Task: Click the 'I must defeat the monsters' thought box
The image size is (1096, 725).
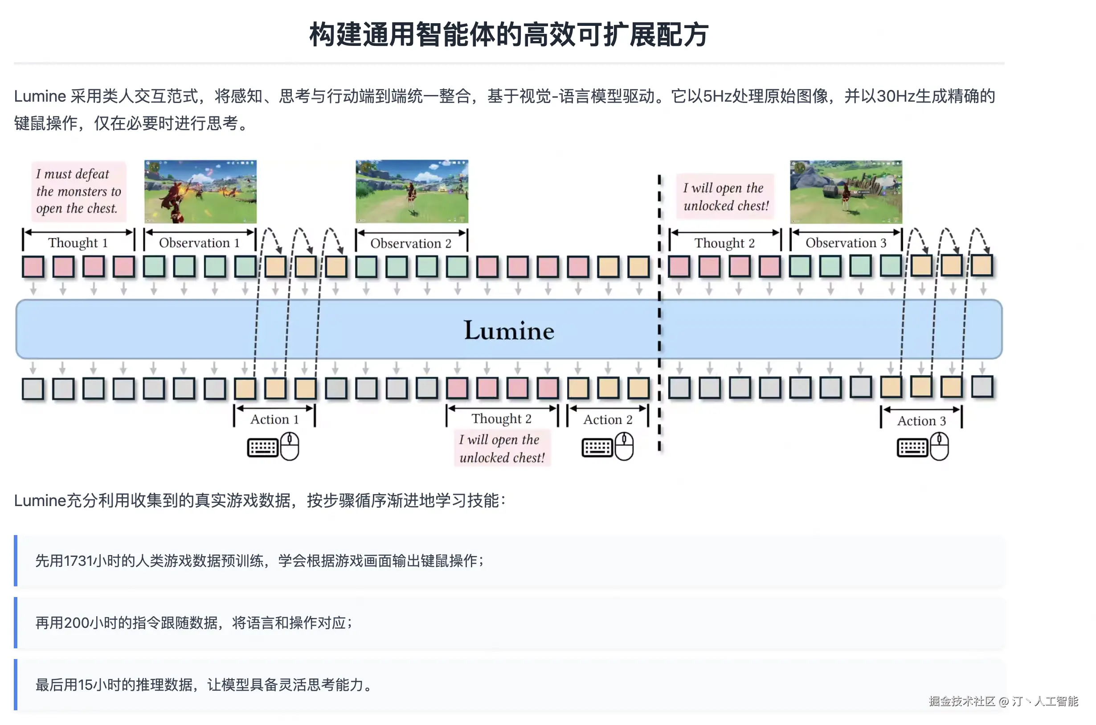Action: click(x=78, y=191)
